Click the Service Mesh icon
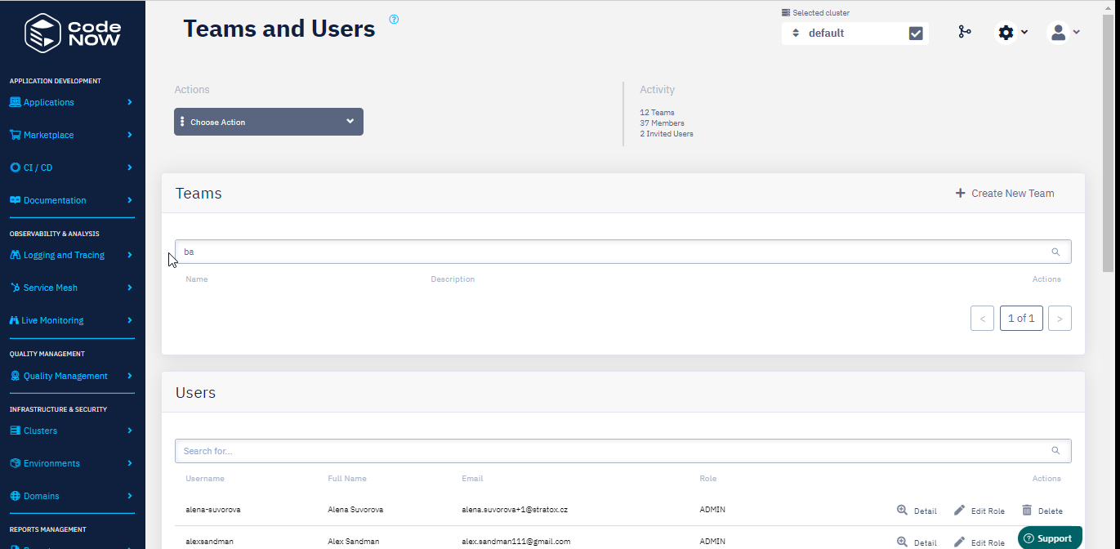This screenshot has height=549, width=1120. point(16,288)
